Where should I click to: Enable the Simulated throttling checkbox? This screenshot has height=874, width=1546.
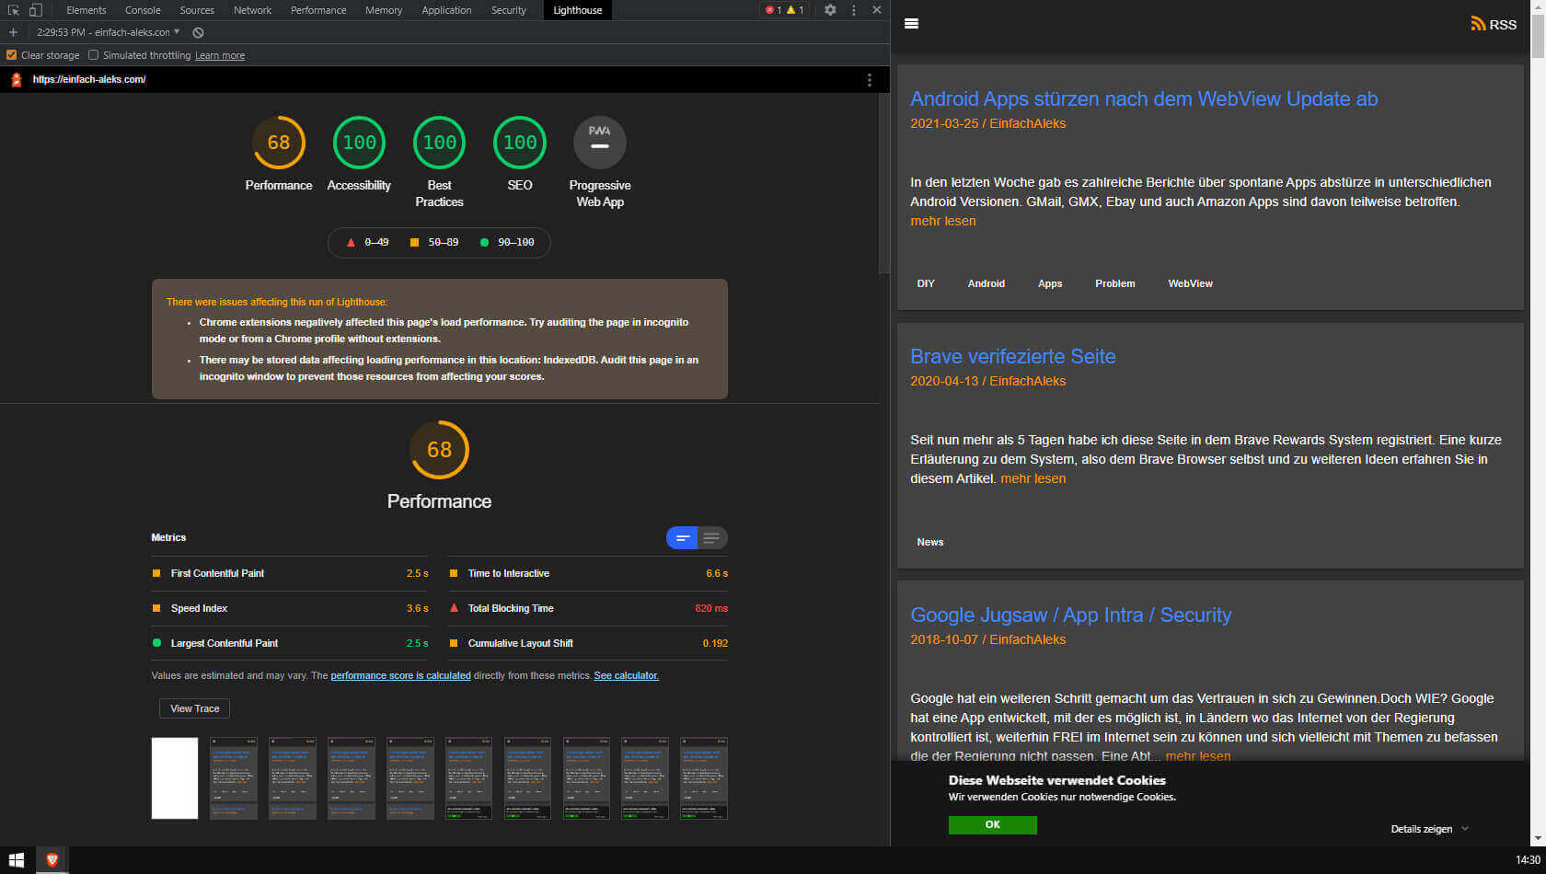93,55
